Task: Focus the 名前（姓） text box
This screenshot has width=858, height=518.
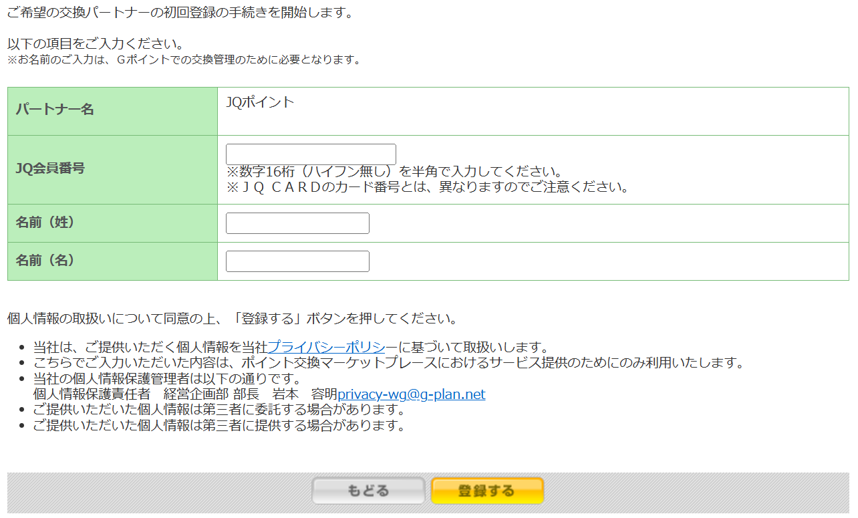Action: tap(297, 223)
